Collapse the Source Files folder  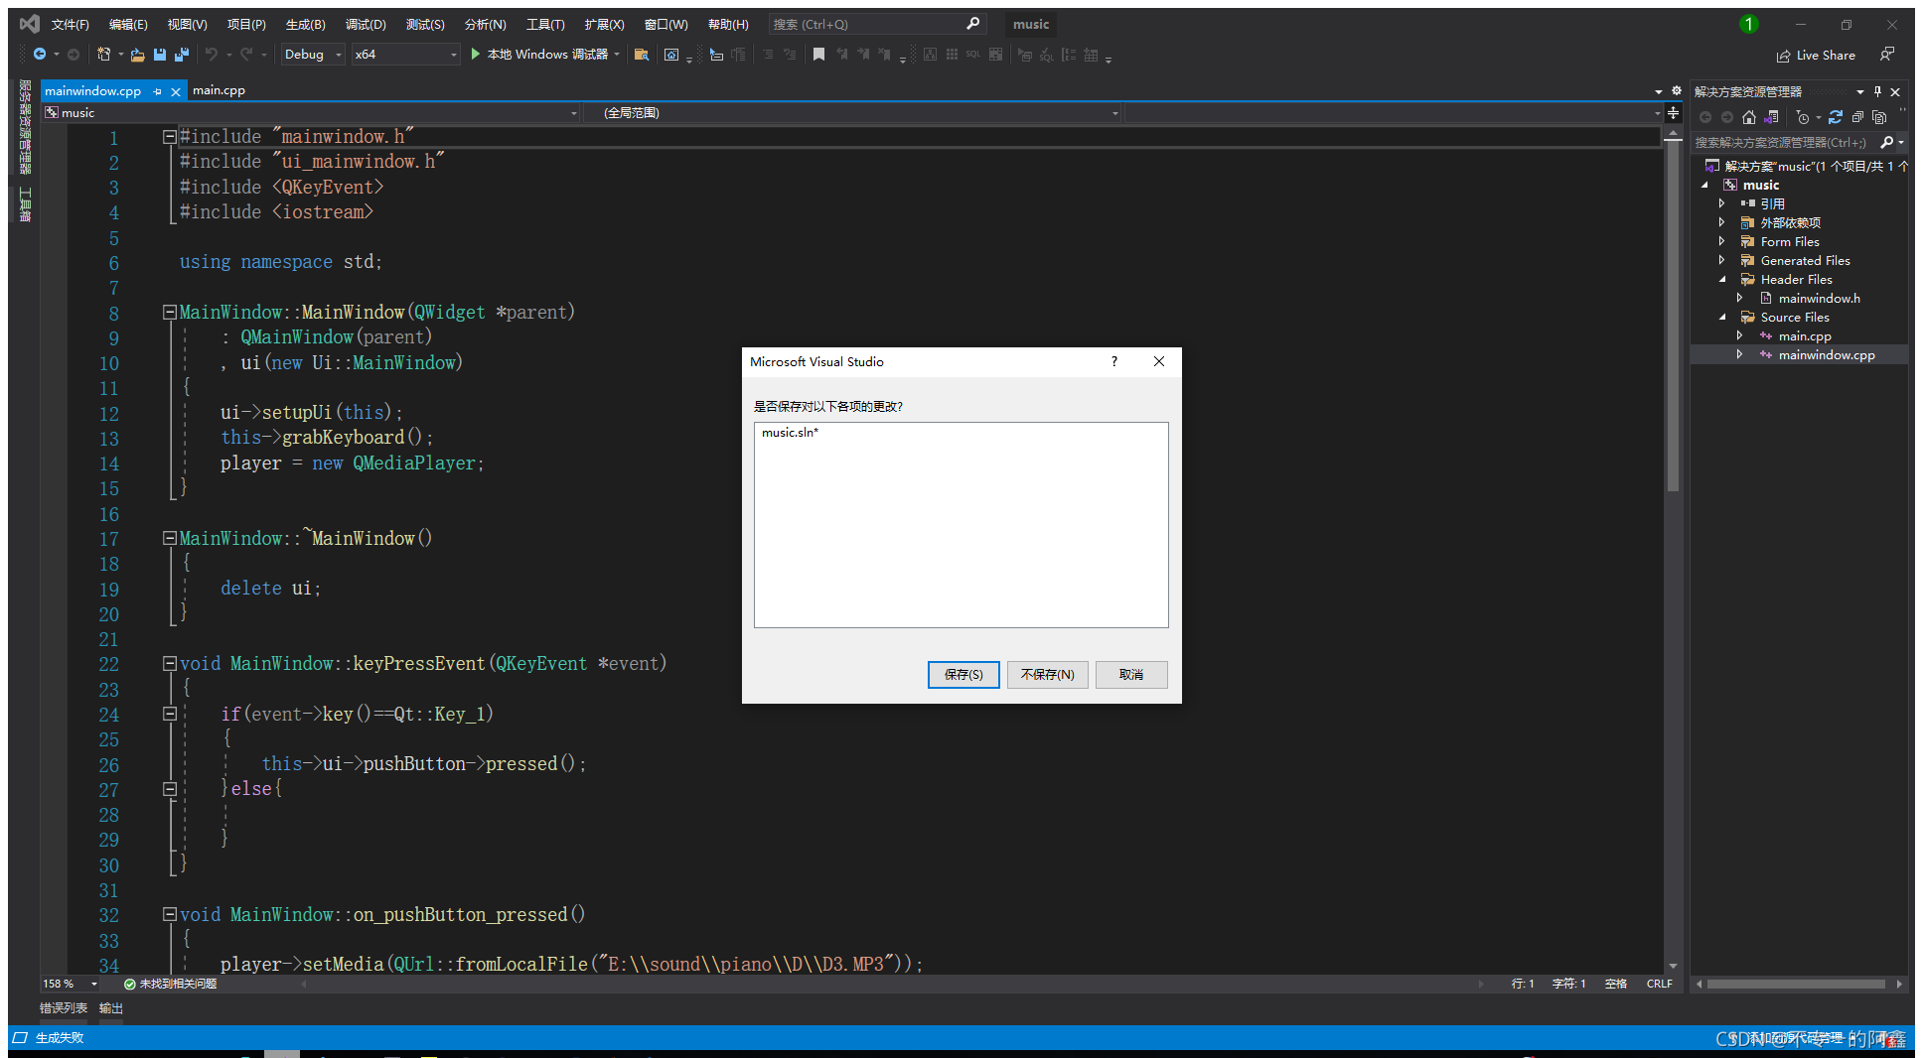pyautogui.click(x=1721, y=317)
